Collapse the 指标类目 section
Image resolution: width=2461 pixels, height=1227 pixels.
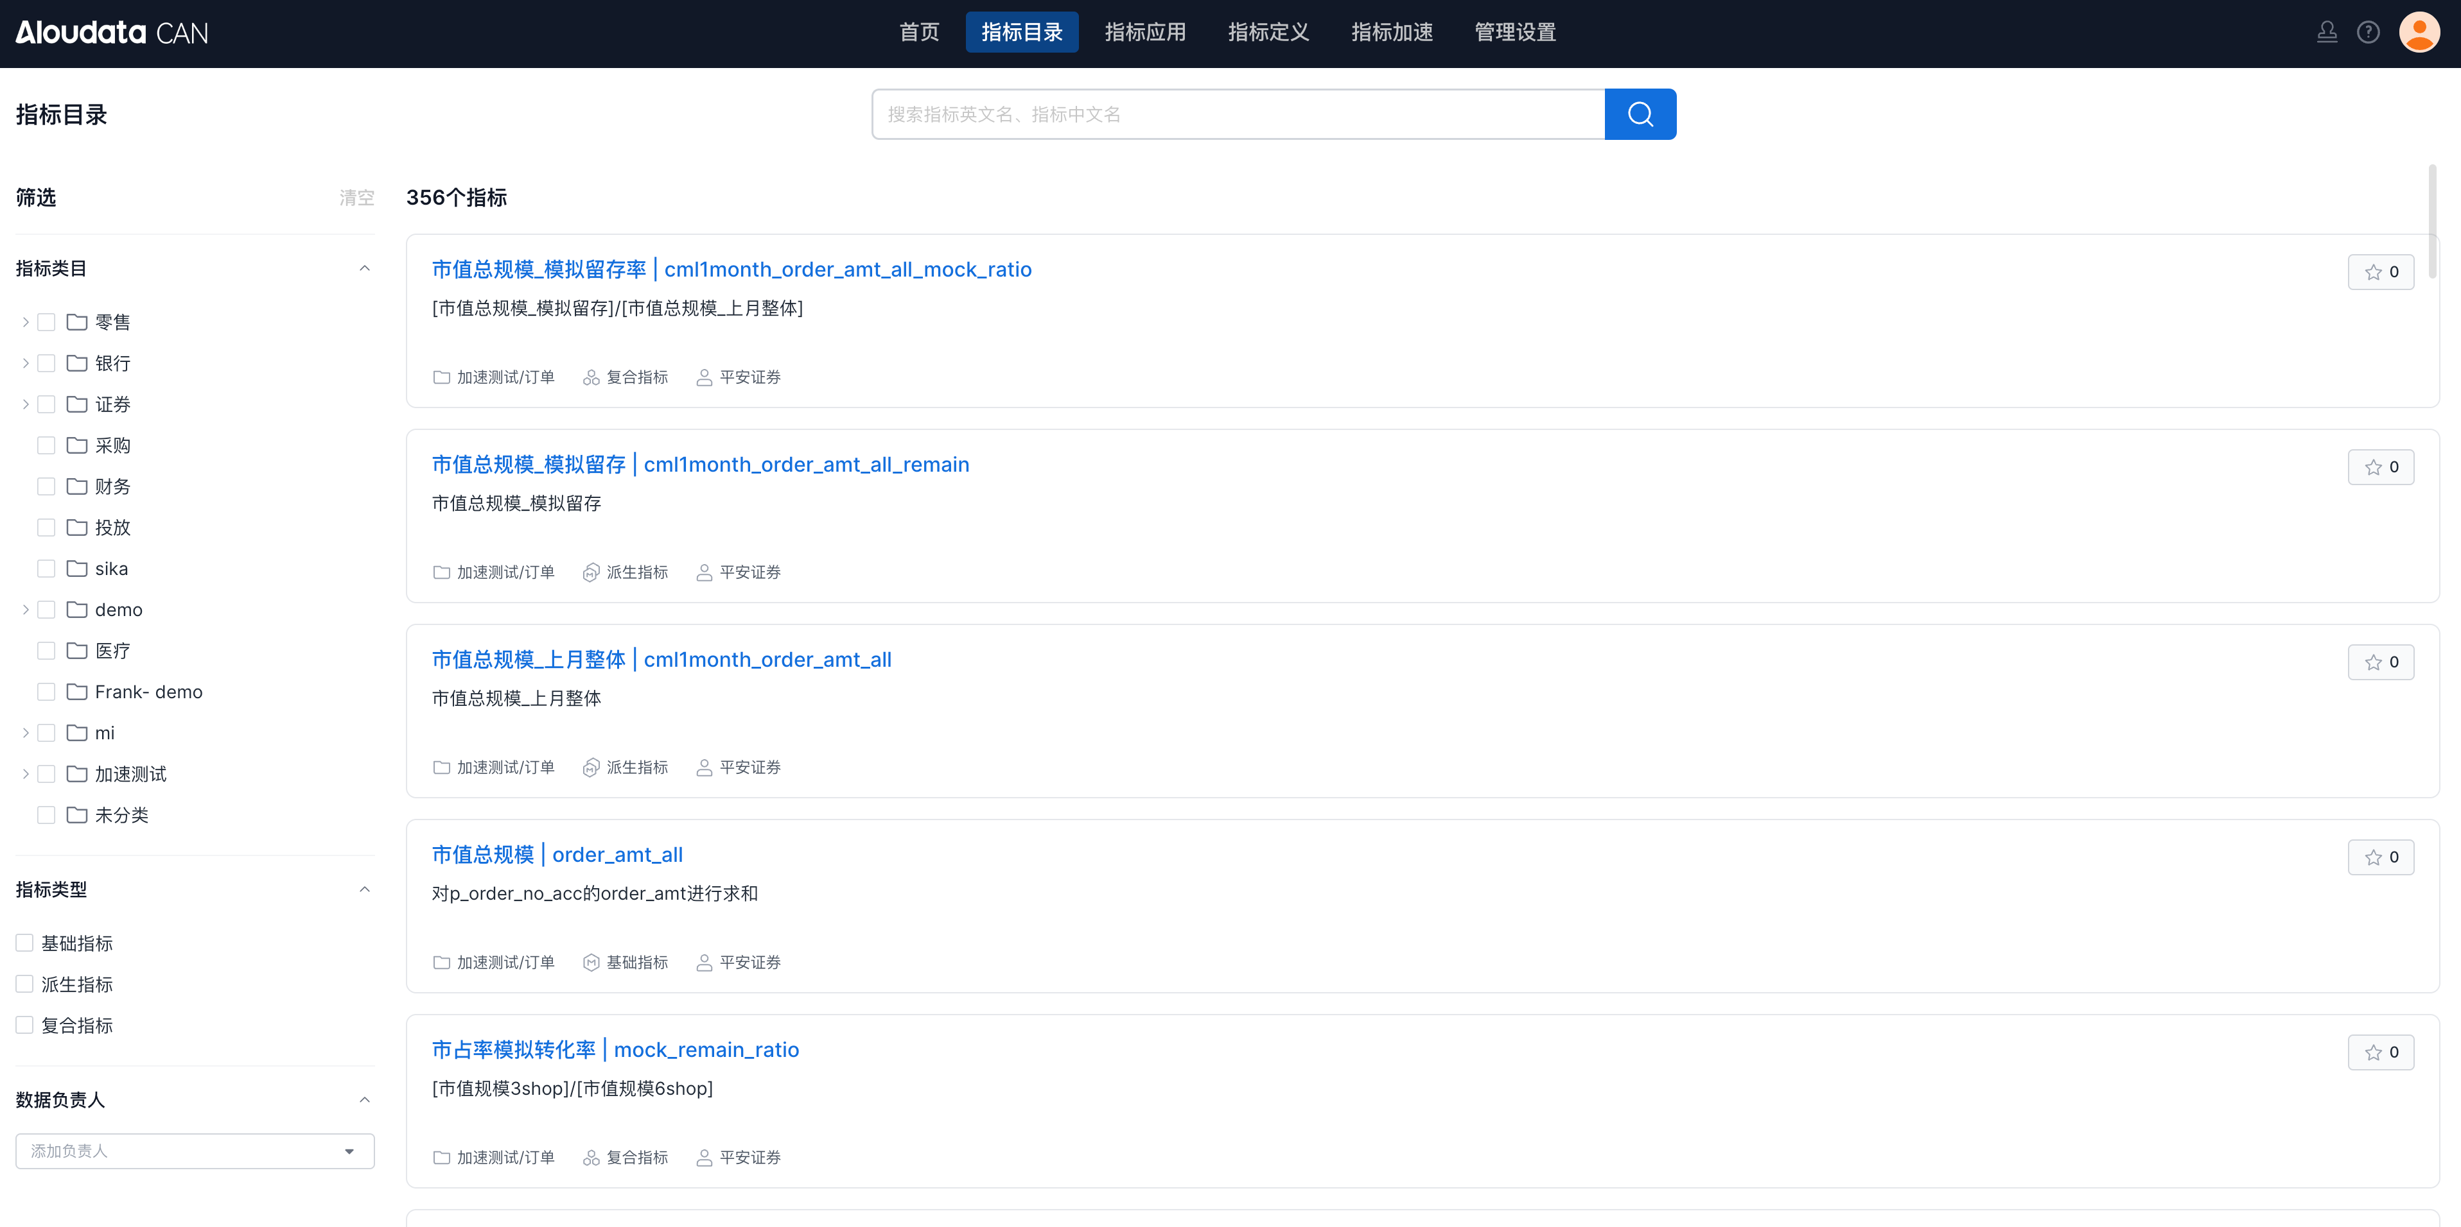pyautogui.click(x=364, y=268)
